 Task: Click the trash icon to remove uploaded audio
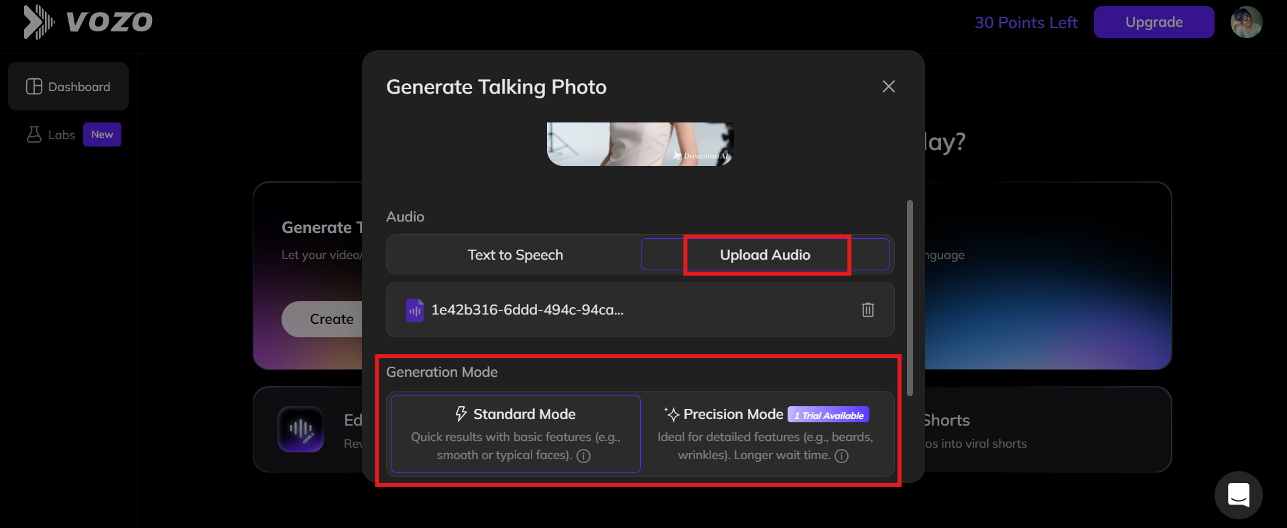[x=867, y=310]
